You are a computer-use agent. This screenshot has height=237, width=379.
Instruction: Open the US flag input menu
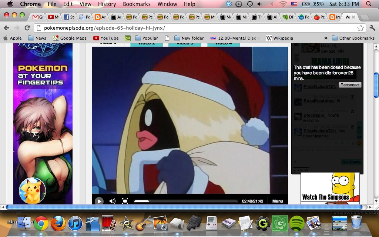point(294,4)
